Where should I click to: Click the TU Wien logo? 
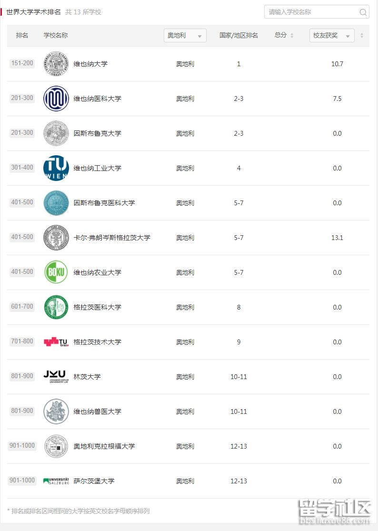(x=56, y=168)
